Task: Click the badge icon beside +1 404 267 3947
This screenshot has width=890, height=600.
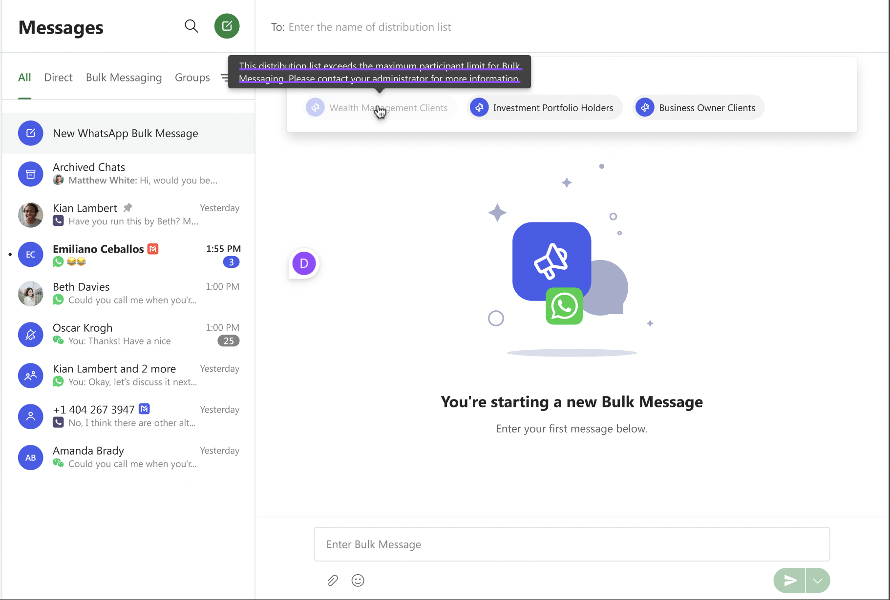Action: 144,409
